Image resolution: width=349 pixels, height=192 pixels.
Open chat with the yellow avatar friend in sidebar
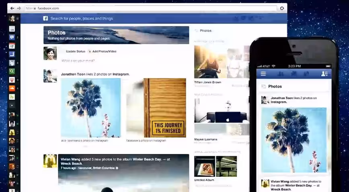(x=12, y=132)
